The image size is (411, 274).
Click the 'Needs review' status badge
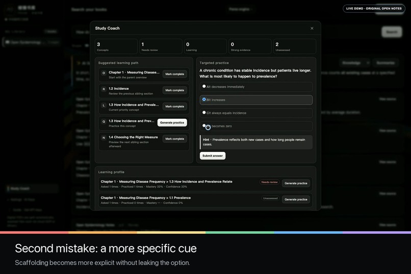point(269,182)
